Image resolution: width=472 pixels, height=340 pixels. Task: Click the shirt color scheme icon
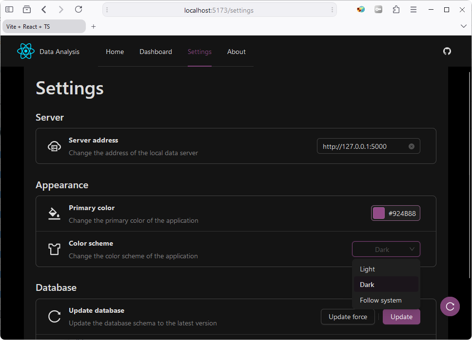click(x=55, y=249)
